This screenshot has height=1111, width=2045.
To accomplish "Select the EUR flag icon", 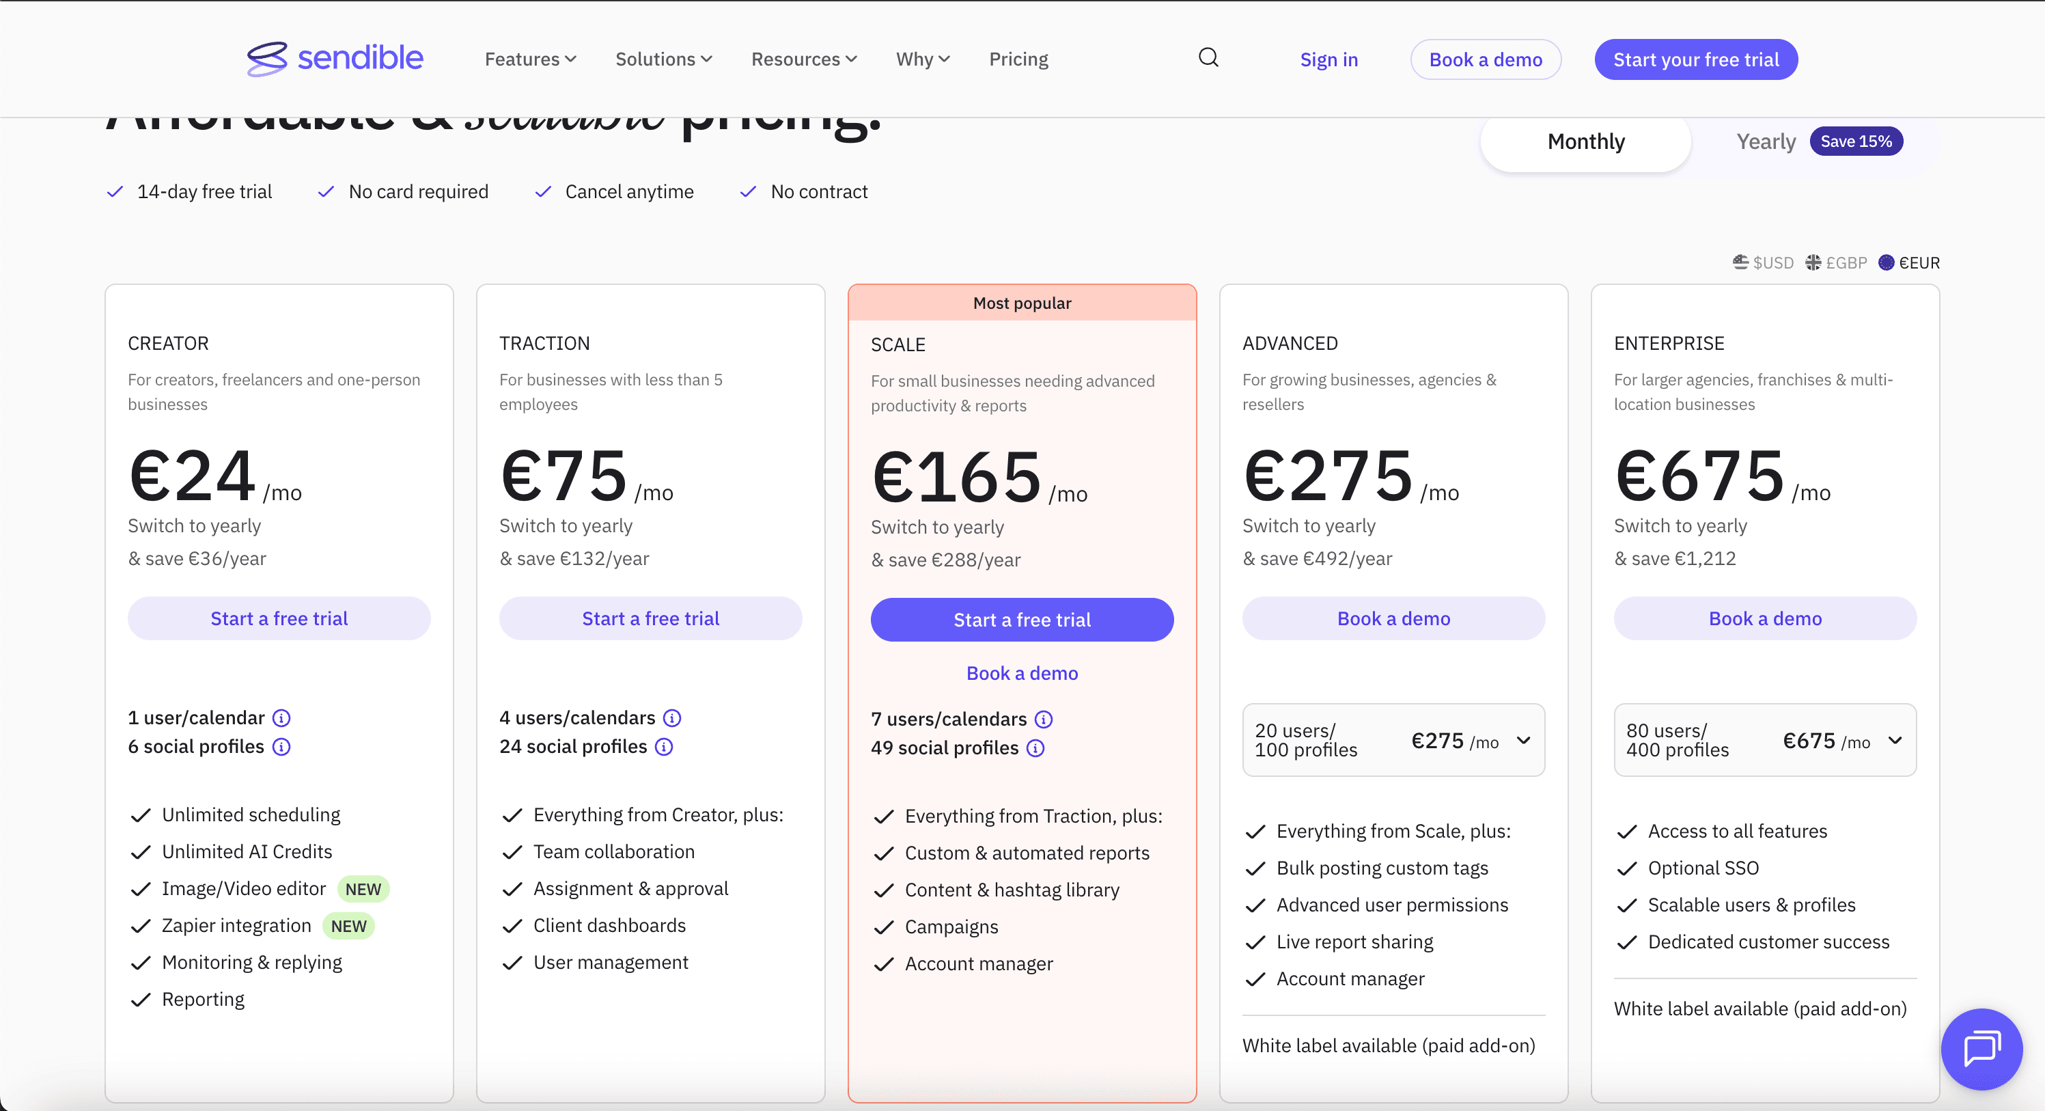I will point(1887,262).
